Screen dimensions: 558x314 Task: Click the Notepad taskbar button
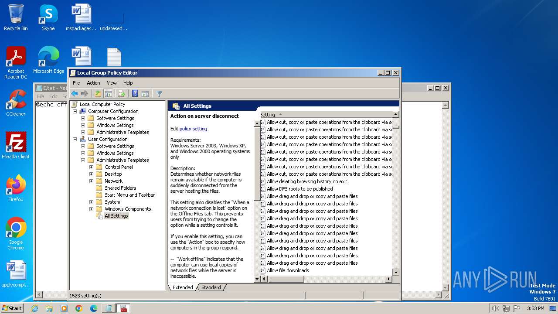click(108, 308)
